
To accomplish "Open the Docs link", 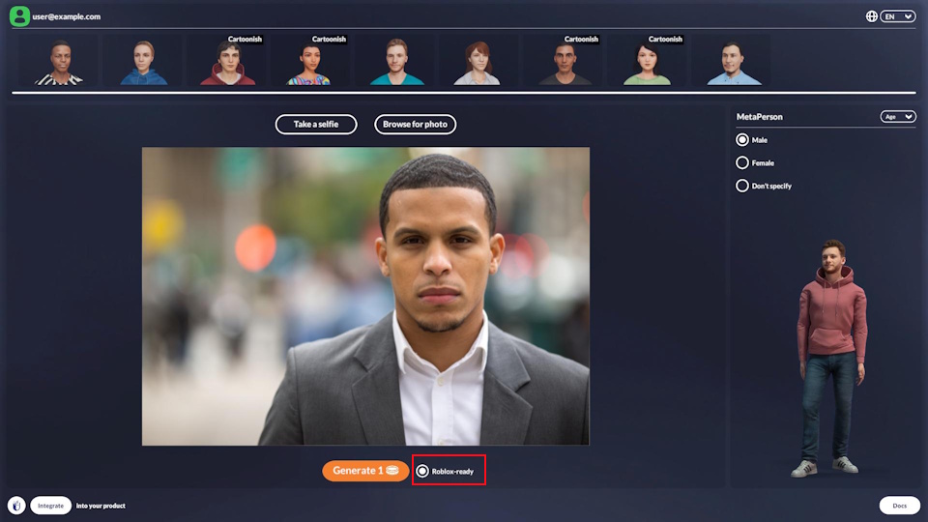I will pos(899,506).
